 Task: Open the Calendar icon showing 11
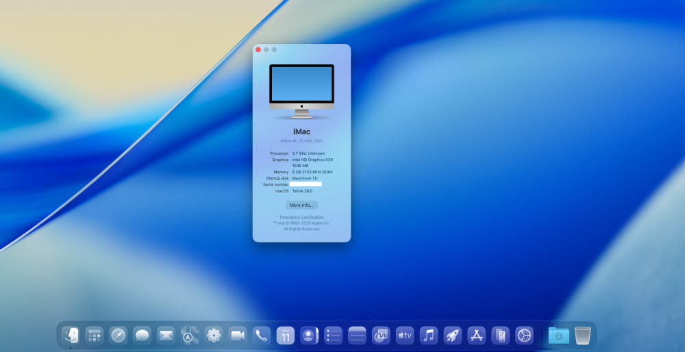[x=286, y=336]
